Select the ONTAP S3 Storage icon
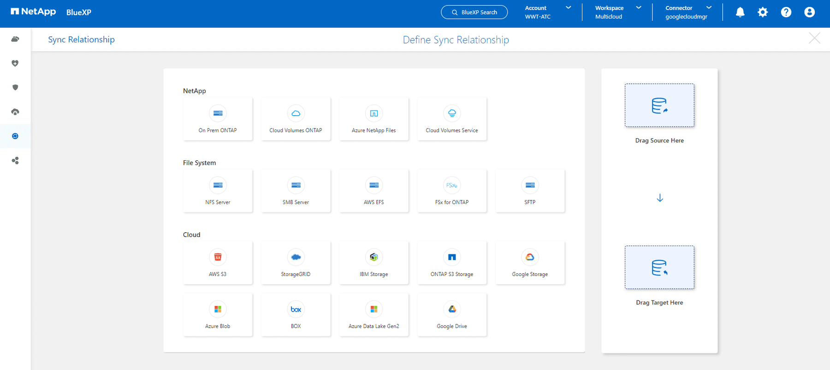 pos(452,257)
